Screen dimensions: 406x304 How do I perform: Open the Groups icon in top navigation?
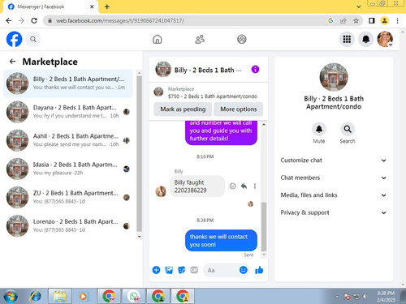pos(242,39)
